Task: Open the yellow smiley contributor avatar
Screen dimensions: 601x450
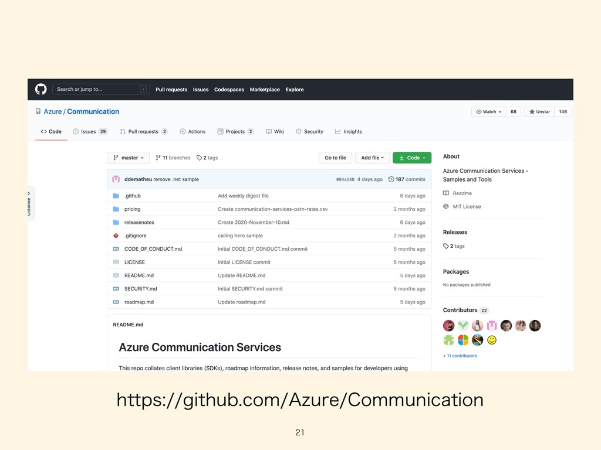Action: pyautogui.click(x=492, y=340)
